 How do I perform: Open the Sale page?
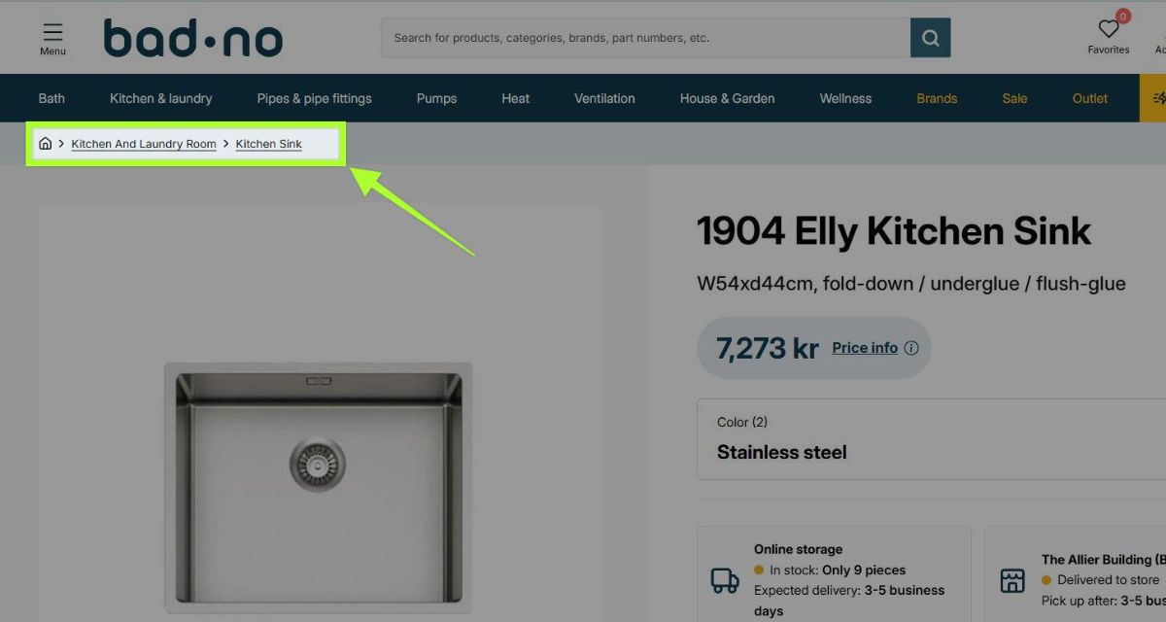1014,98
